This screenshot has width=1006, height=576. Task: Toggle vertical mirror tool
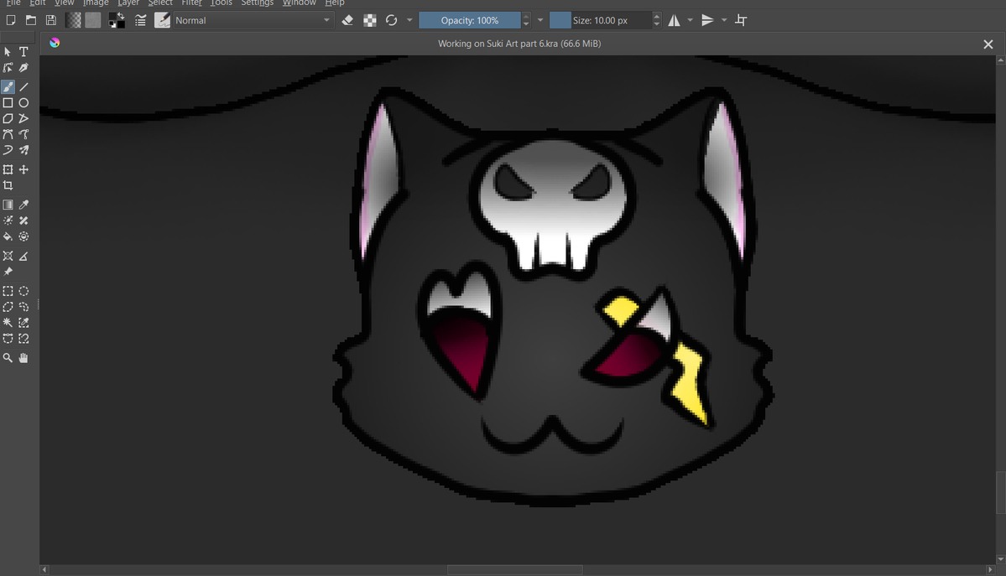[707, 20]
